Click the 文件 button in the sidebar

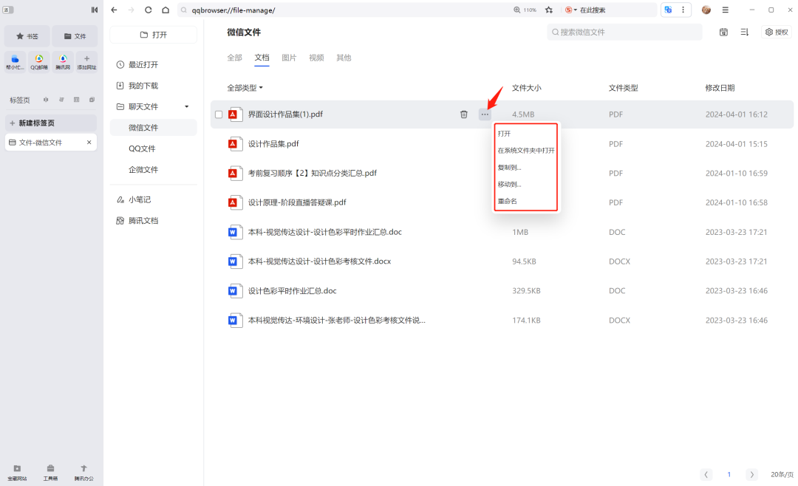[75, 36]
